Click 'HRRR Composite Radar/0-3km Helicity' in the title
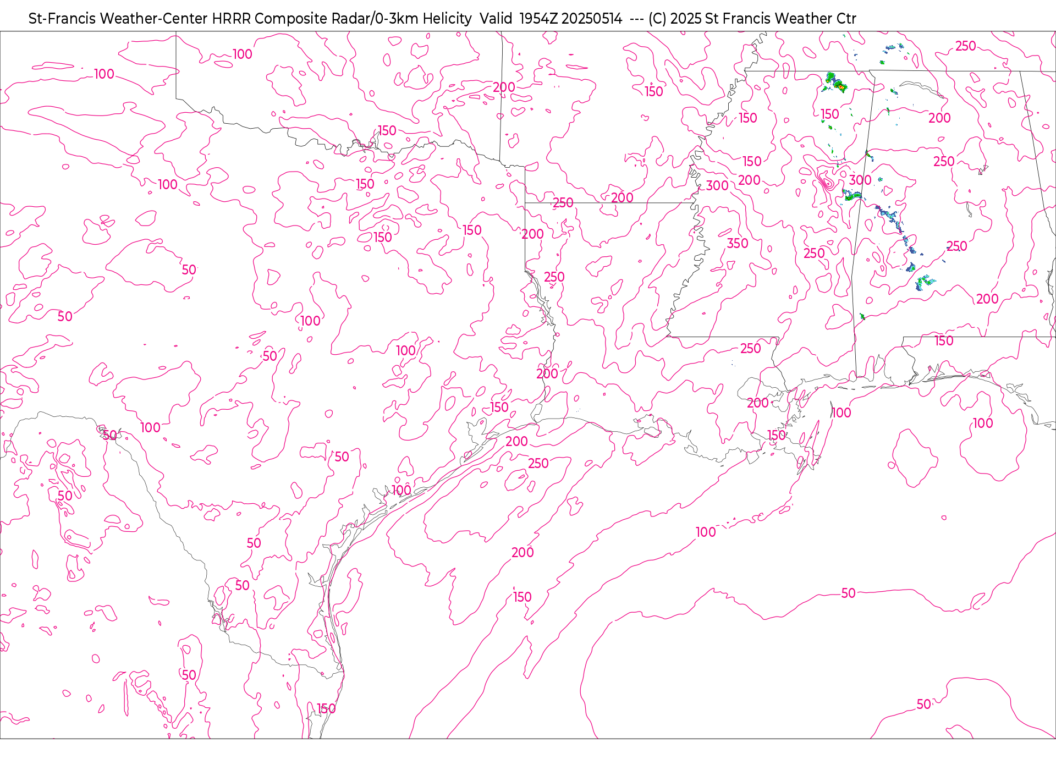 coord(342,19)
